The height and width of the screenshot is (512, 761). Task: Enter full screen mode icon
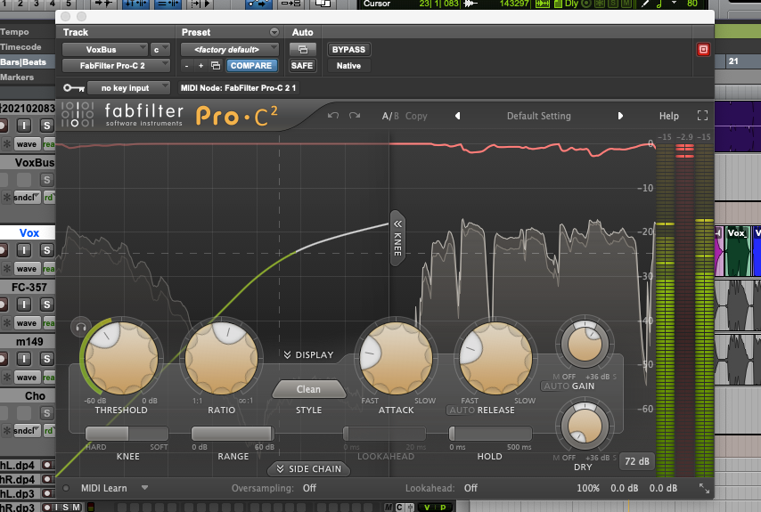click(702, 116)
